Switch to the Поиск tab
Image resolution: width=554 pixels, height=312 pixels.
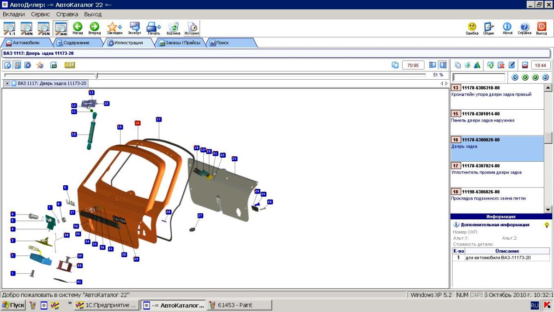[x=223, y=43]
